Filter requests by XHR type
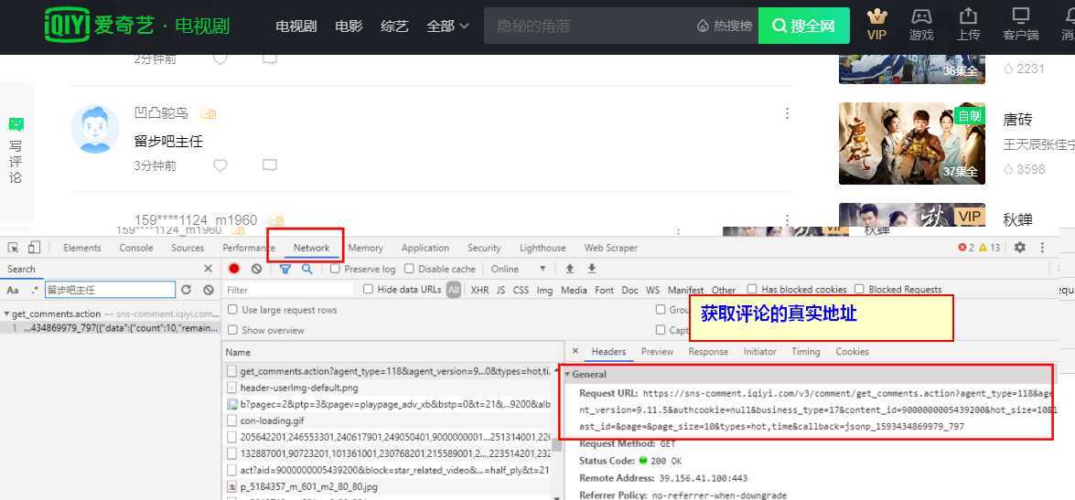 480,290
